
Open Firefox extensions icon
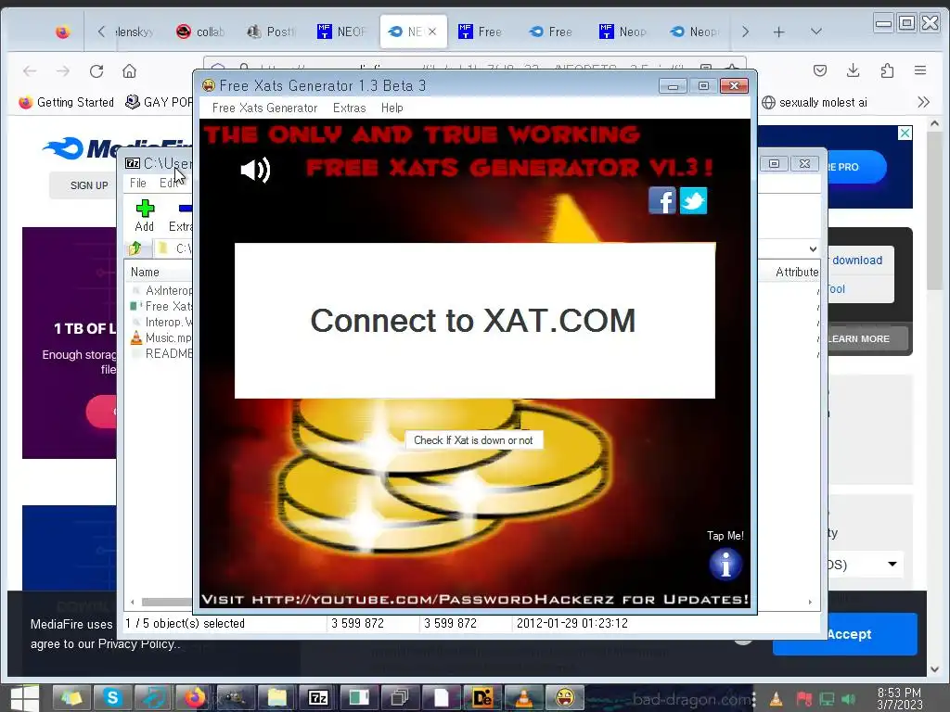(887, 70)
